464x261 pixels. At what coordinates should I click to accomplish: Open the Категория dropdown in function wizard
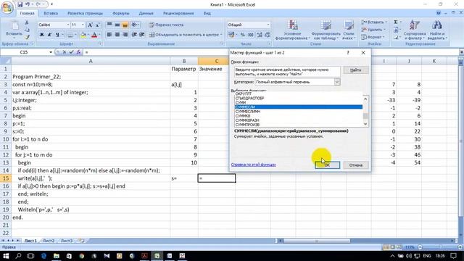coord(336,82)
